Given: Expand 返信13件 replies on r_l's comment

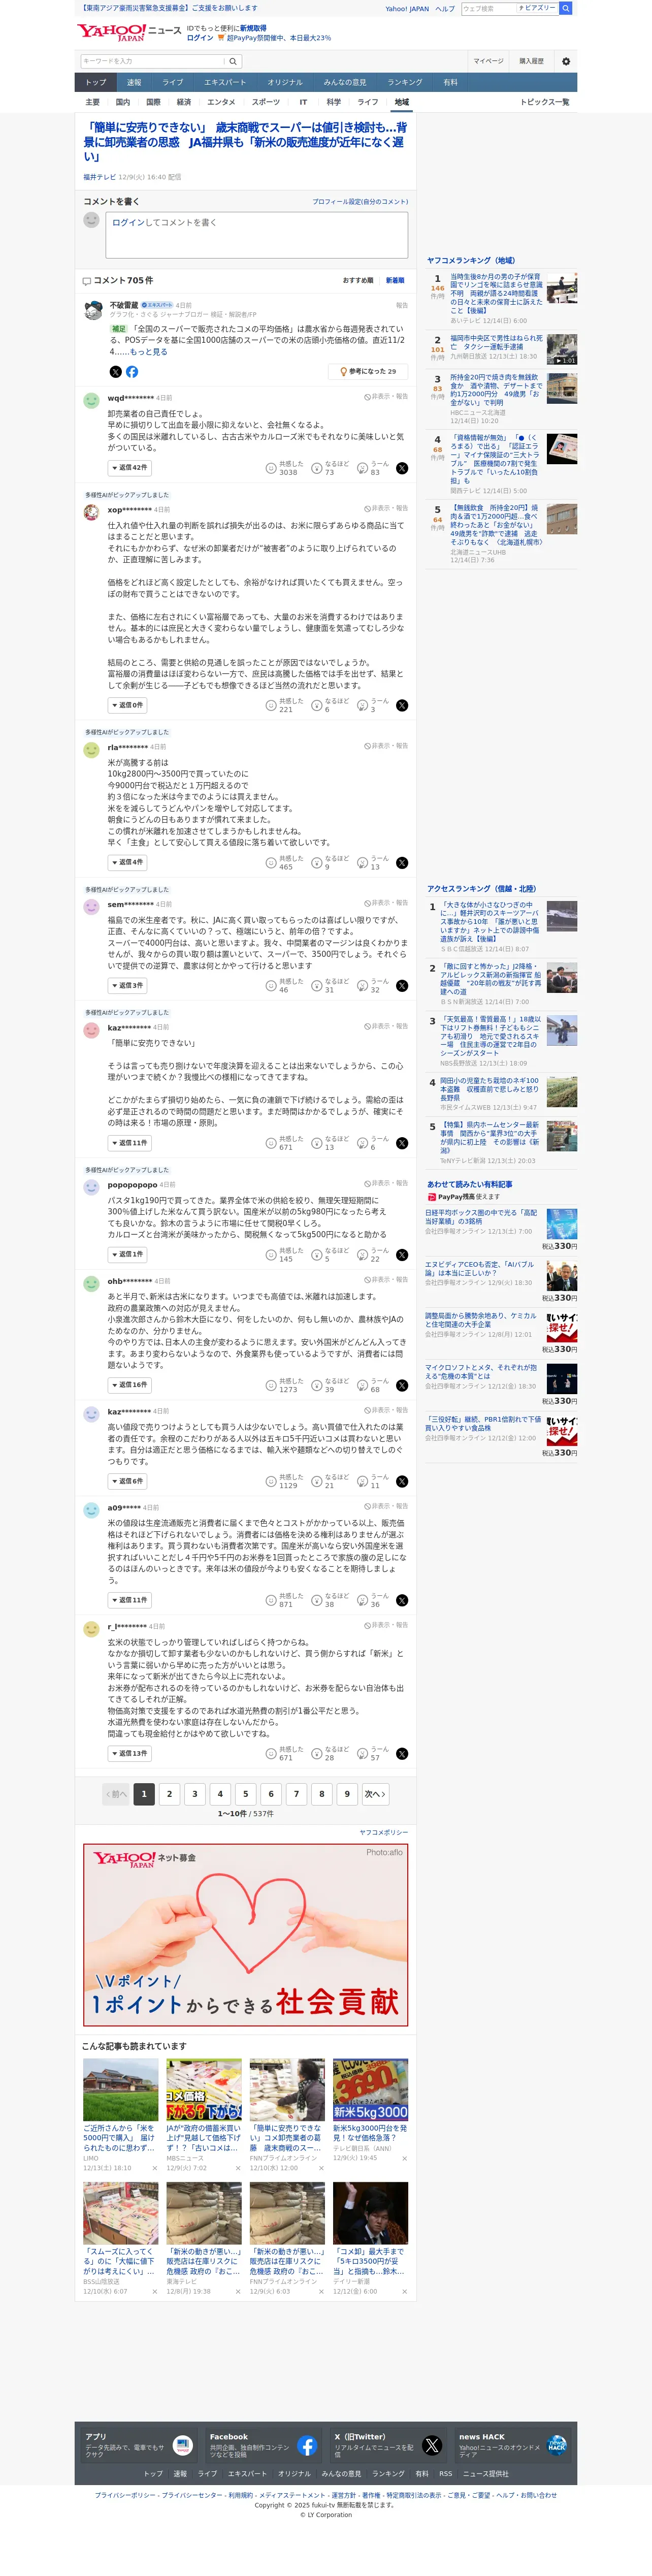Looking at the screenshot, I should [130, 1753].
